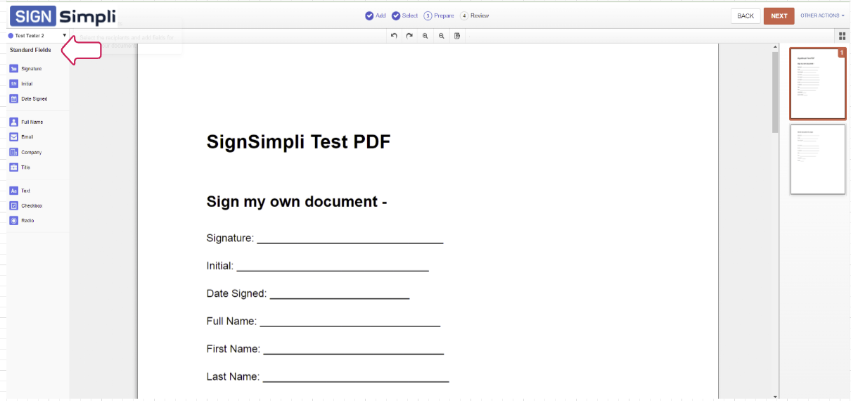
Task: Select the Company field icon
Action: coord(14,152)
